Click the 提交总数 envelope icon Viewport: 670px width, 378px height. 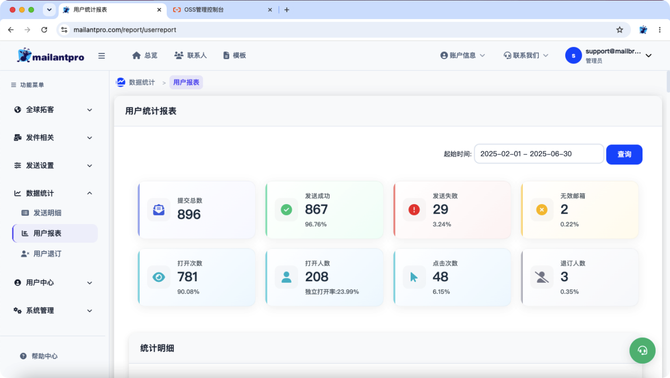pyautogui.click(x=159, y=210)
